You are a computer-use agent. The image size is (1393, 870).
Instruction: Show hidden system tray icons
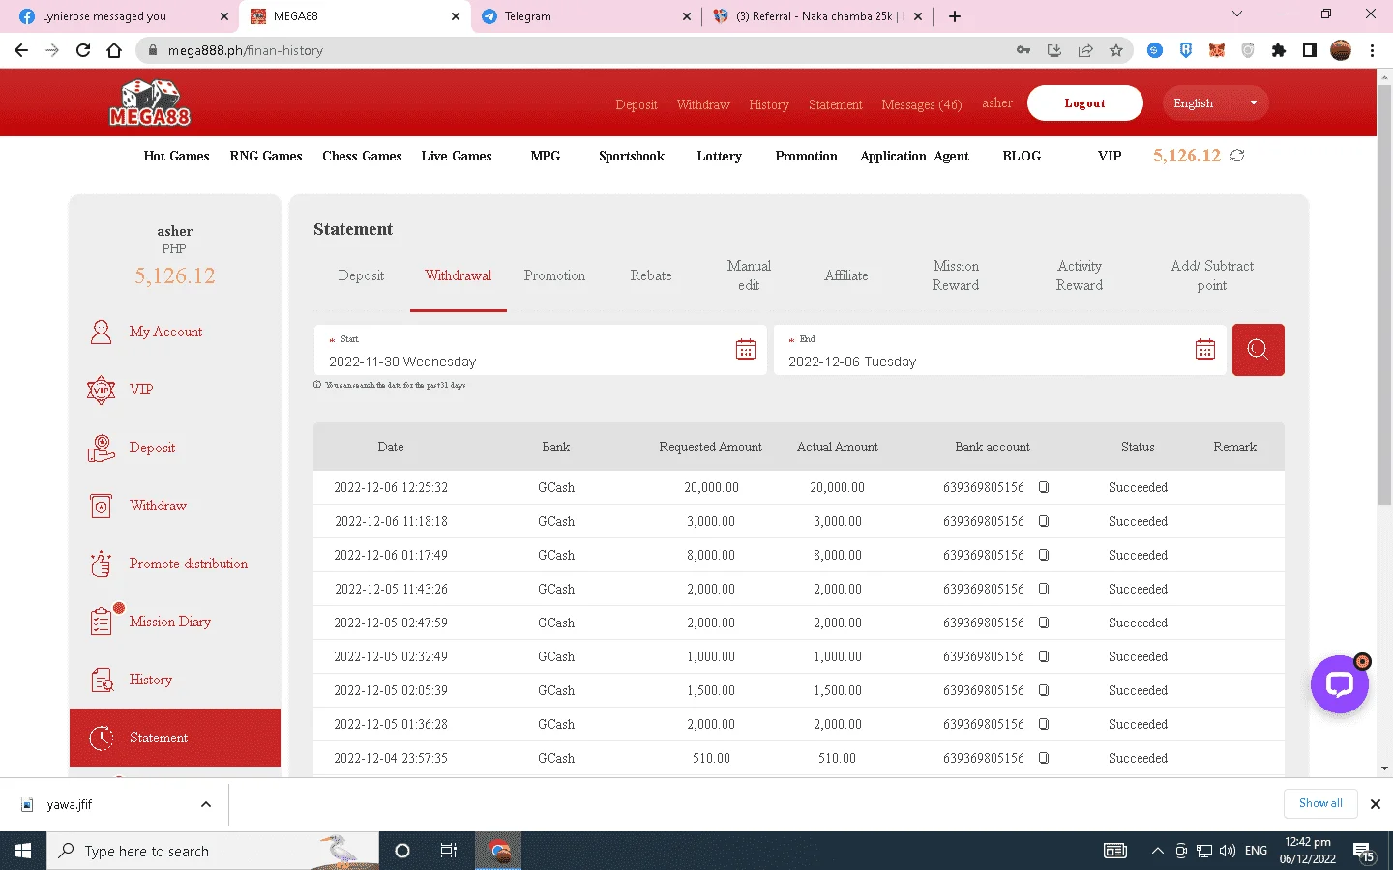pos(1157,851)
